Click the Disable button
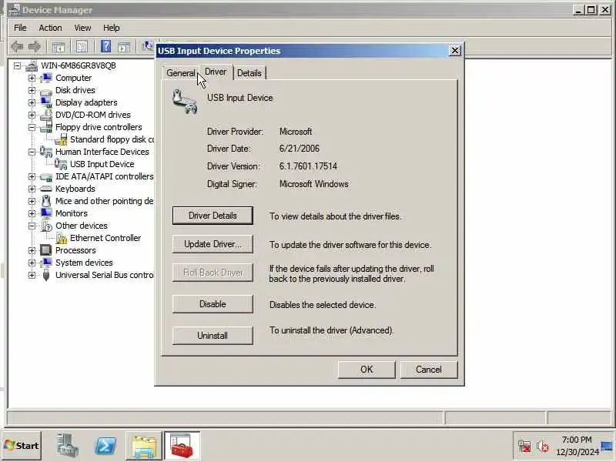Image resolution: width=616 pixels, height=462 pixels. pyautogui.click(x=213, y=304)
